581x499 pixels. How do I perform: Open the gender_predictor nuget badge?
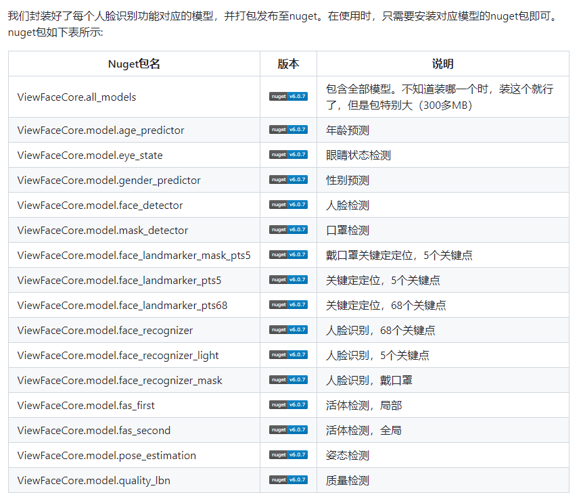[x=288, y=180]
